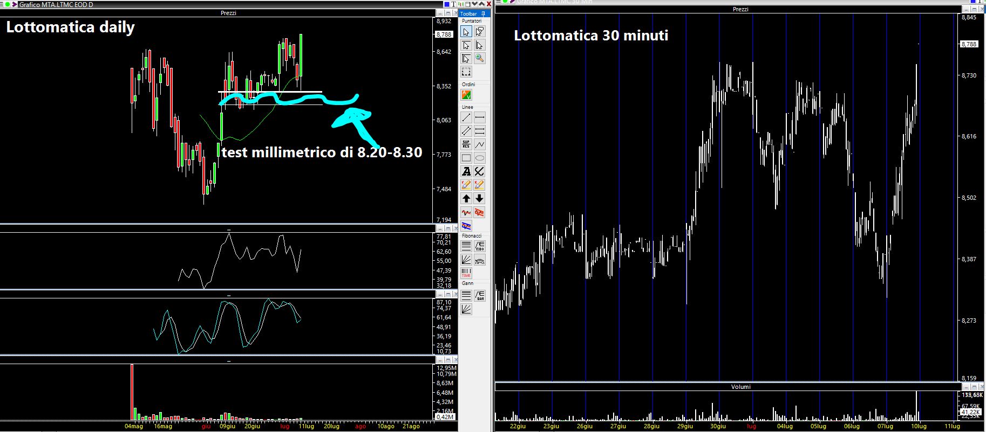Viewport: 986px width, 432px height.
Task: Select the curve tool next to text A
Action: pos(479,171)
